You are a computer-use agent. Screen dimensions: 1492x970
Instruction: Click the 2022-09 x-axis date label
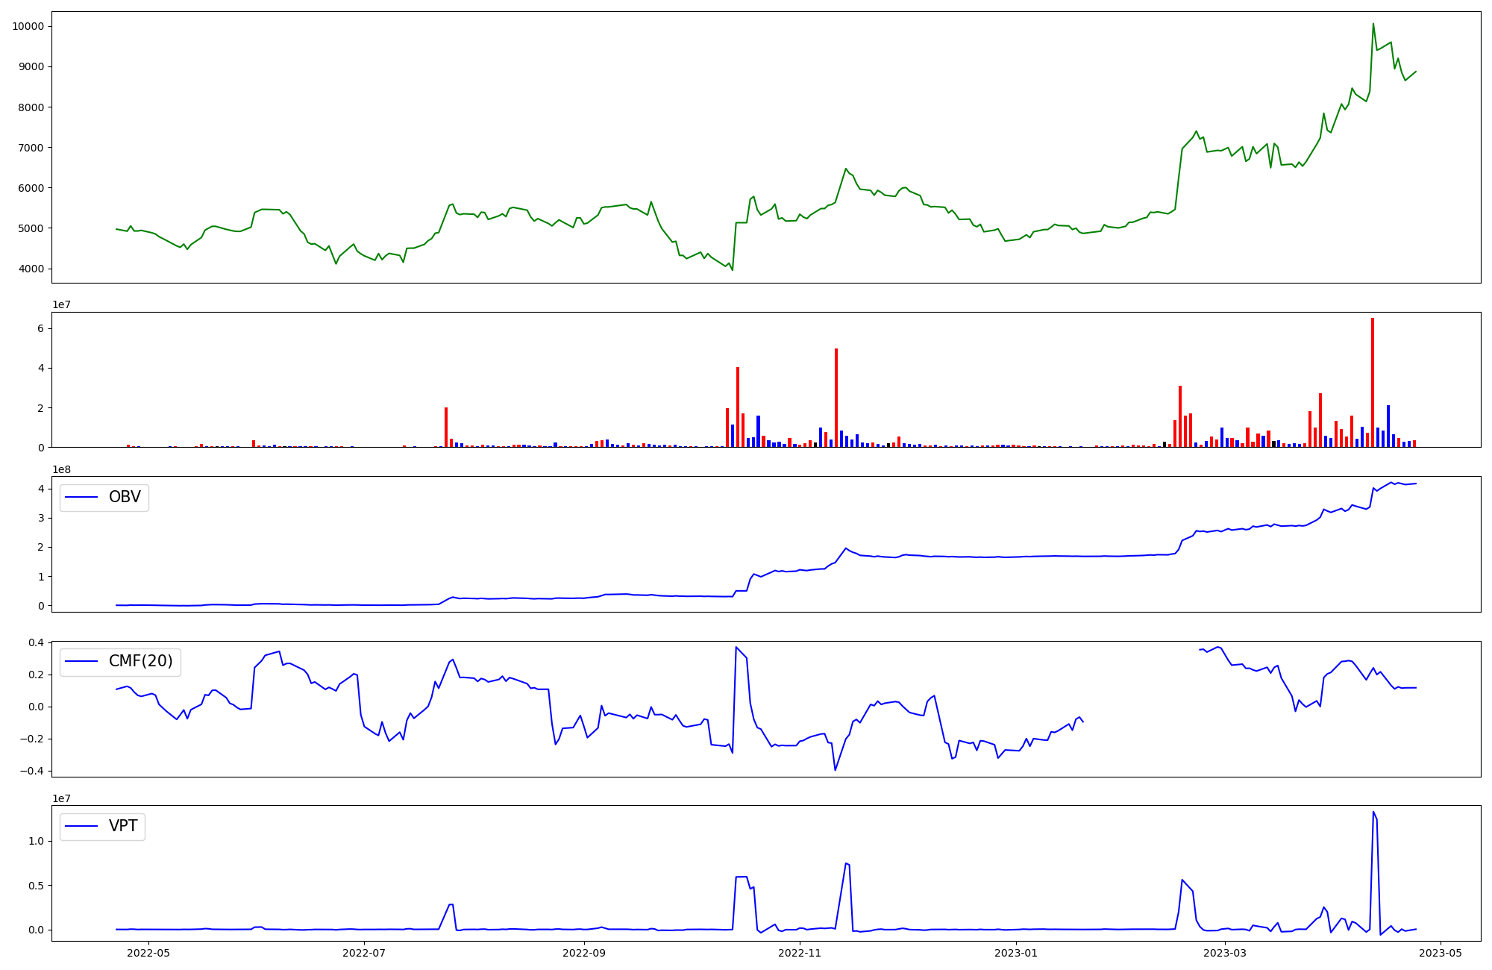(x=583, y=953)
